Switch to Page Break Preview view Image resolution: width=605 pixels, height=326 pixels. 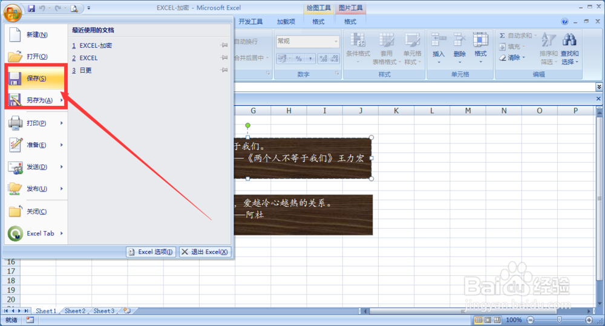click(497, 320)
